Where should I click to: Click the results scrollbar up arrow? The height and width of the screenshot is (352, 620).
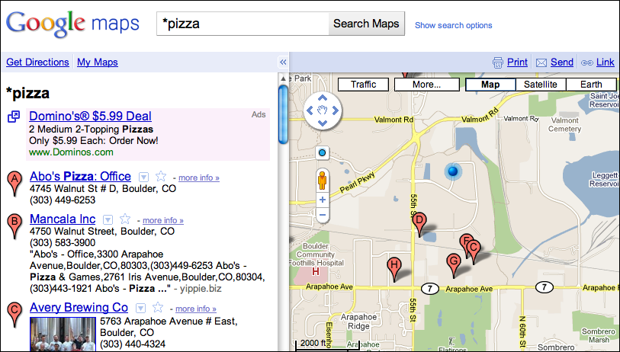click(x=283, y=78)
